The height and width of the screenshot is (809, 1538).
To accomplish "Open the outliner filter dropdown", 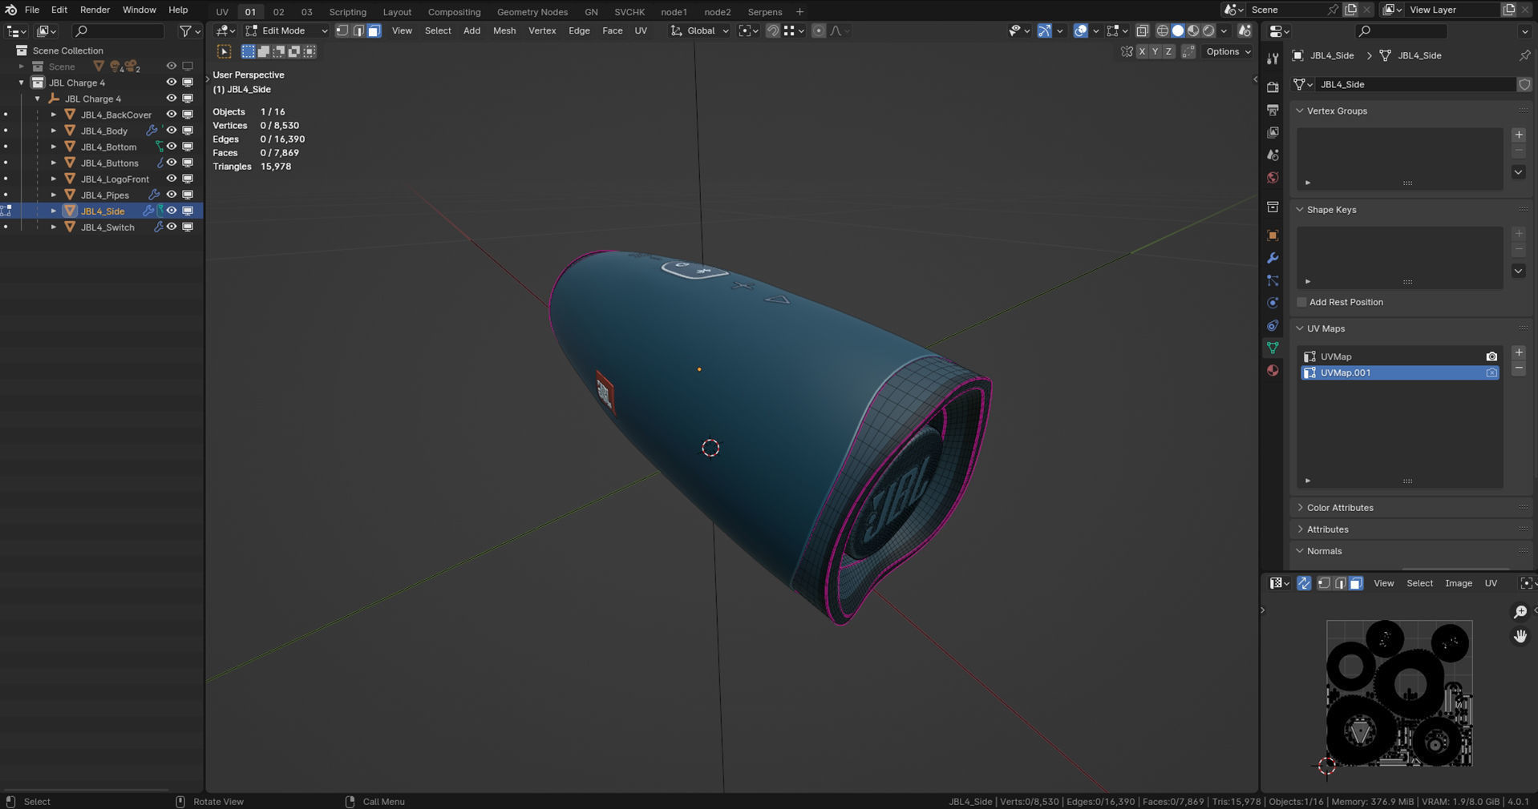I will (189, 30).
